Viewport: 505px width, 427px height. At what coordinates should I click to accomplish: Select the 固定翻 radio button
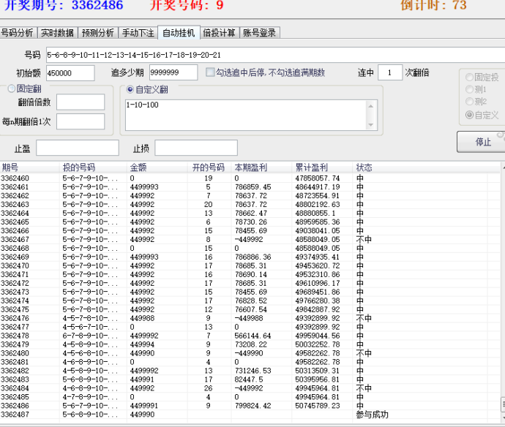click(x=12, y=88)
